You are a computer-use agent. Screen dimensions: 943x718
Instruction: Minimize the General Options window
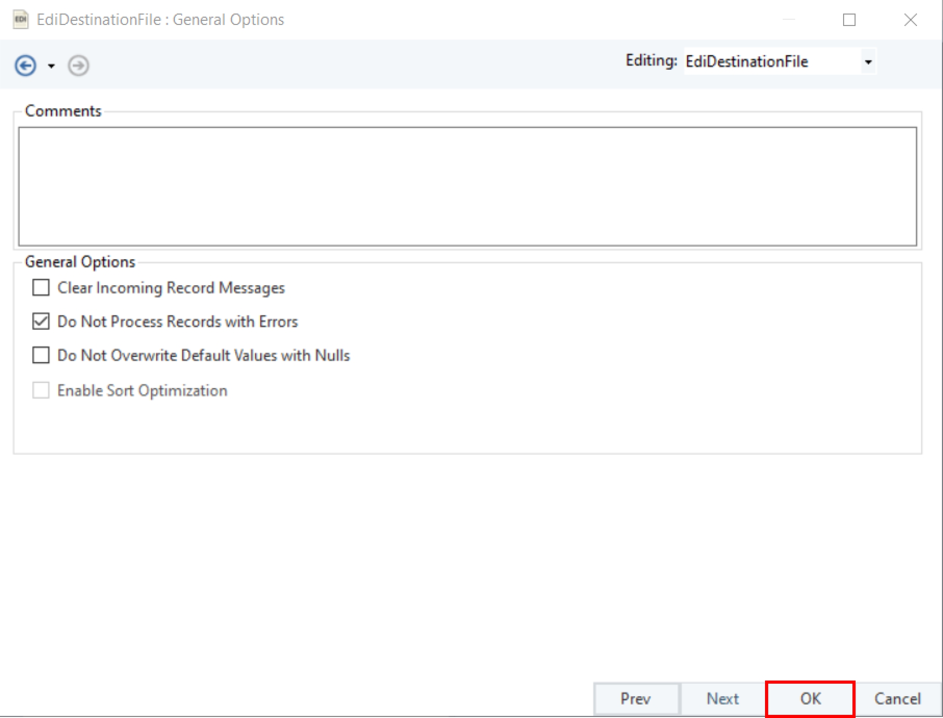click(x=789, y=20)
